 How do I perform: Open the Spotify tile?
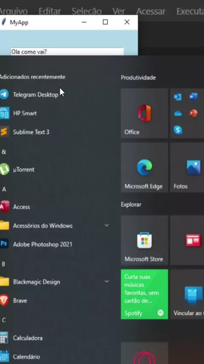[144, 294]
